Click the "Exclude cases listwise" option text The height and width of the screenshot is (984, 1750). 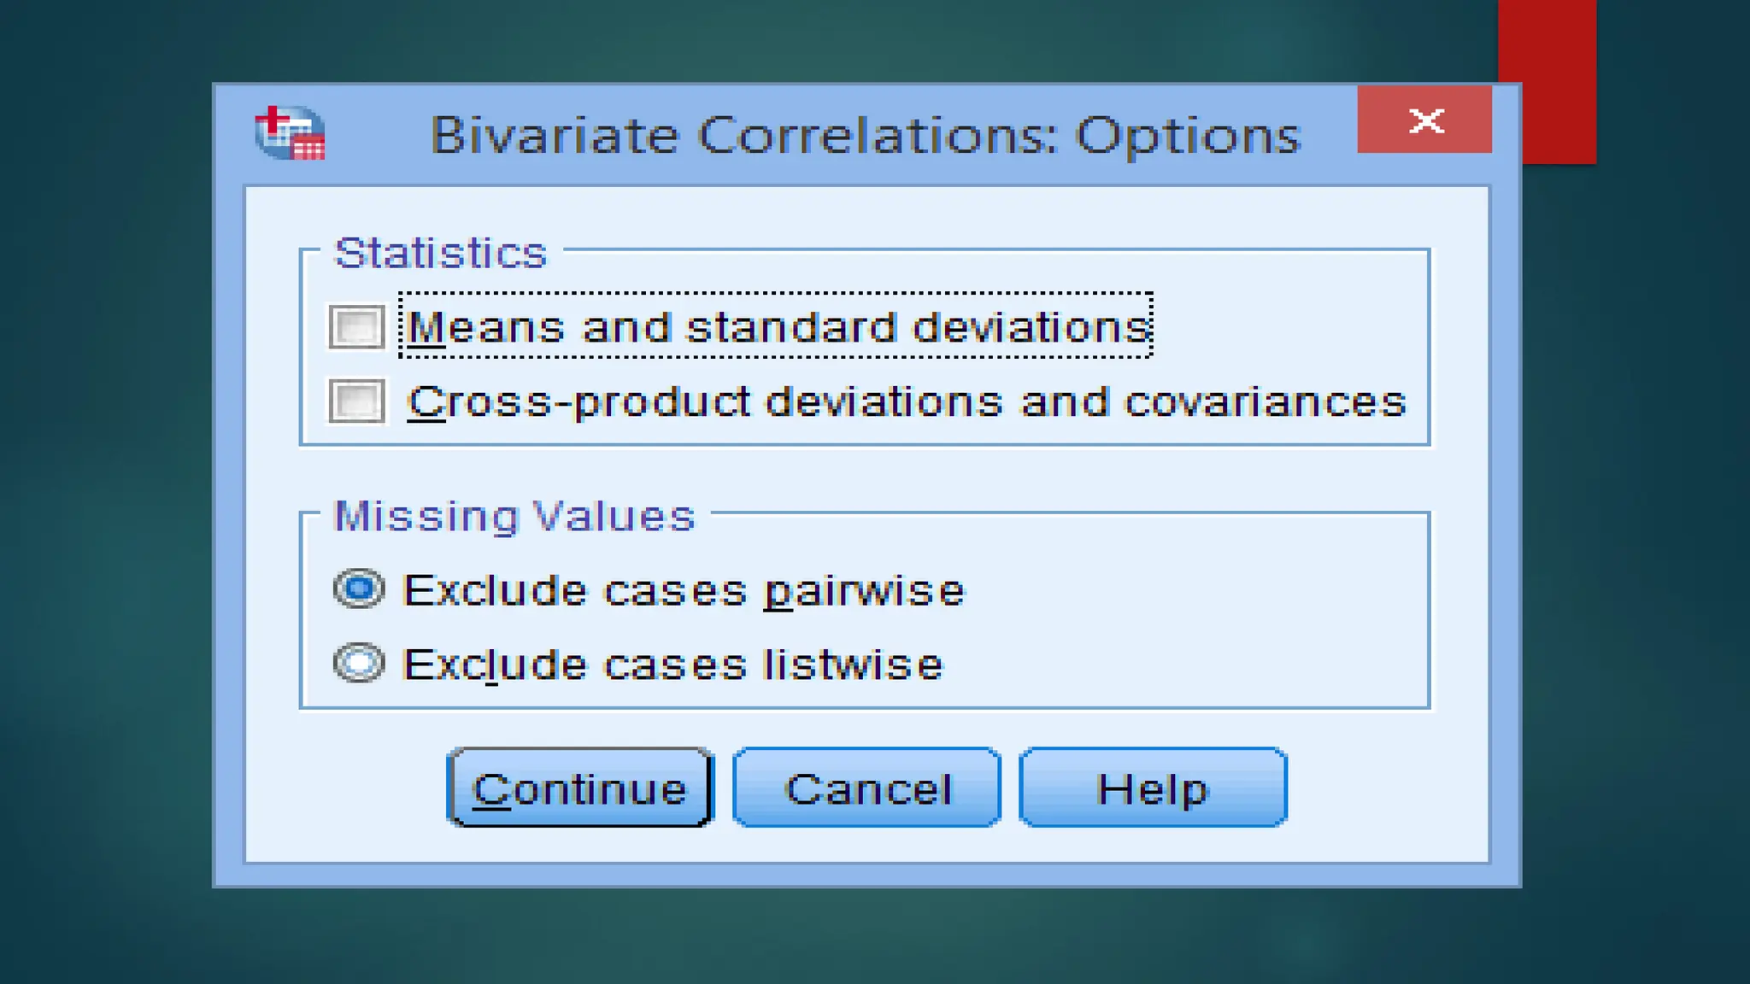tap(672, 665)
